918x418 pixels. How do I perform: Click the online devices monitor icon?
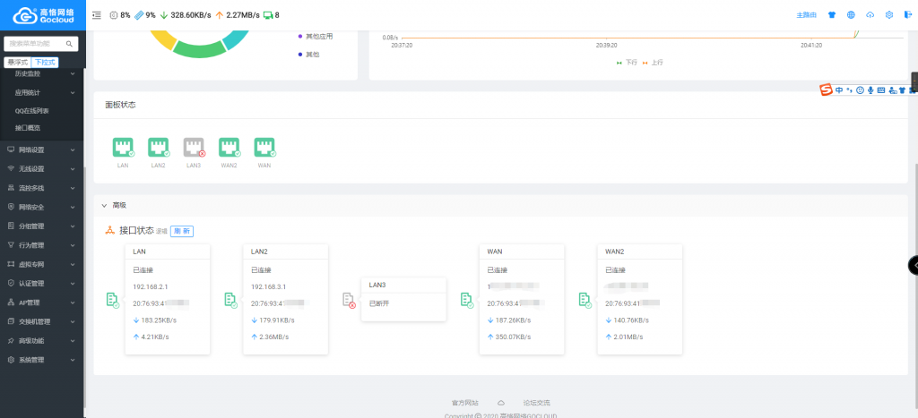[x=267, y=15]
